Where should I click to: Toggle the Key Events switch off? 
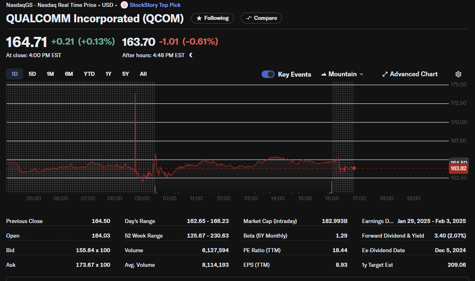pos(268,74)
